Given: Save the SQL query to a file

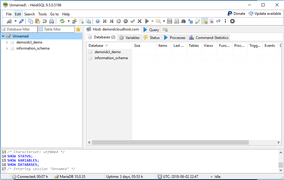Looking at the screenshot, I should coord(170,21).
